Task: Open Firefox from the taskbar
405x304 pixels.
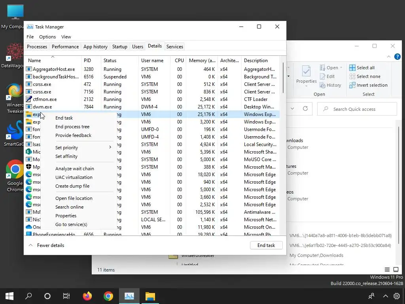Action: coord(87,296)
